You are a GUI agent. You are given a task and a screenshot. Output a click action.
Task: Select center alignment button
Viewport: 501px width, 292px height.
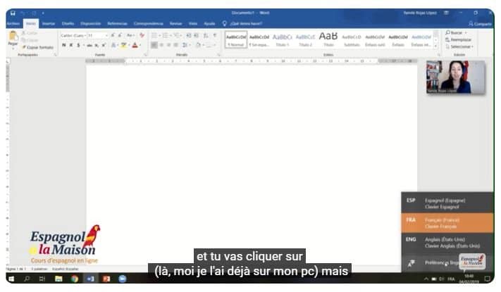[x=161, y=45]
